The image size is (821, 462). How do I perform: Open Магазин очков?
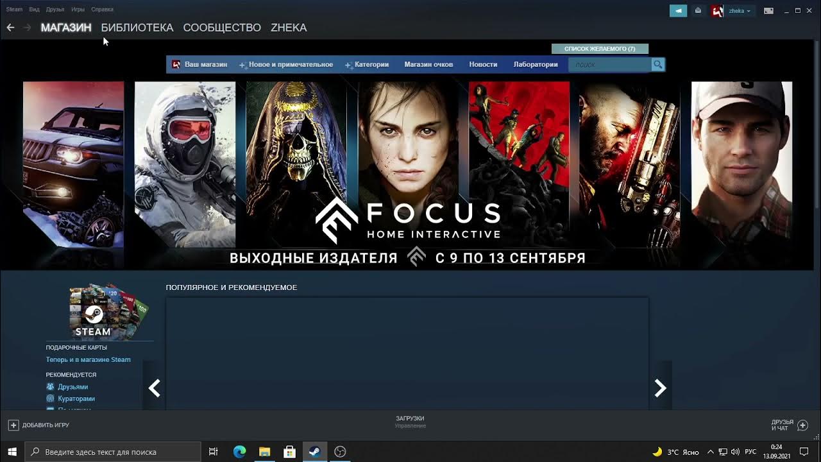click(428, 64)
